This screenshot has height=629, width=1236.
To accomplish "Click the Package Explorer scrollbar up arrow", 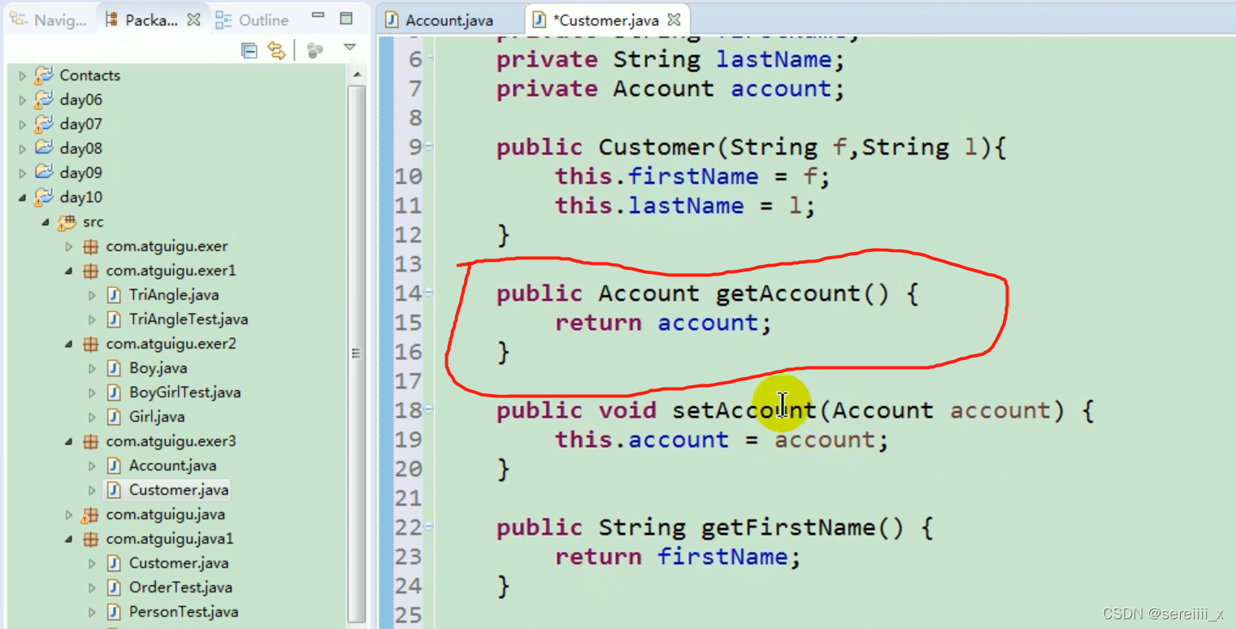I will tap(356, 74).
